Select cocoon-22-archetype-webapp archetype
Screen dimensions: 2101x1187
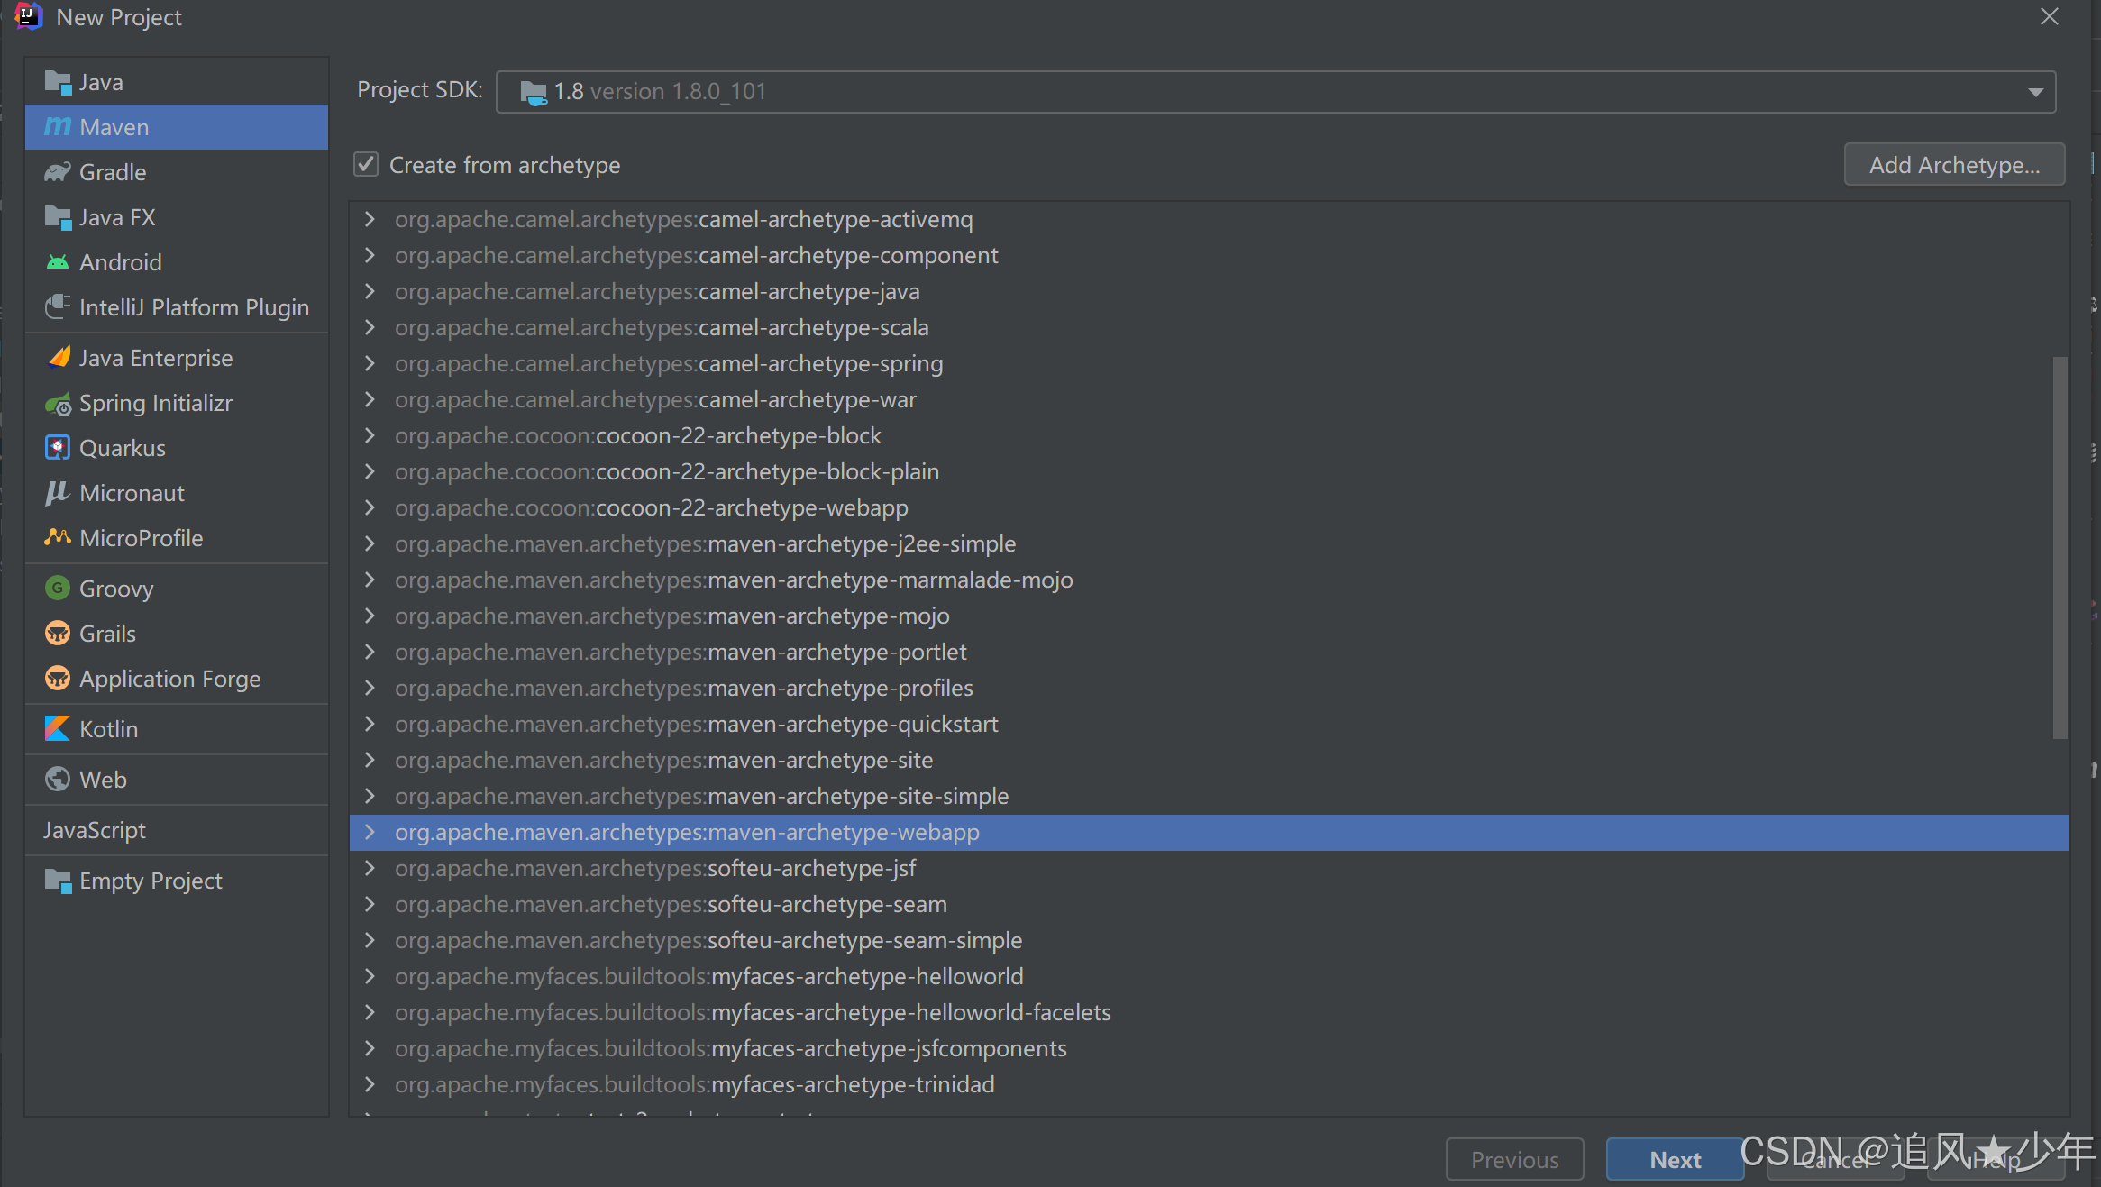click(x=1209, y=507)
